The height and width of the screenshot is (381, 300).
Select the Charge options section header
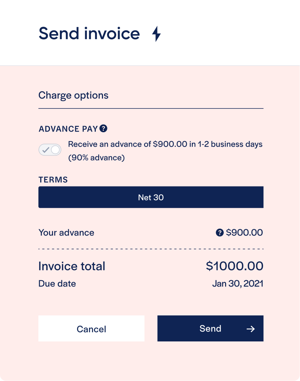point(73,95)
